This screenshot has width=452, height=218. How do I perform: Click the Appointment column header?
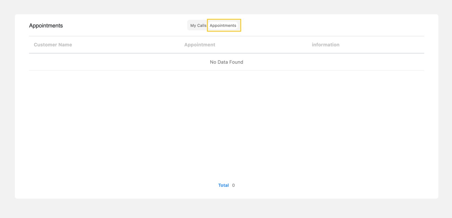click(199, 45)
